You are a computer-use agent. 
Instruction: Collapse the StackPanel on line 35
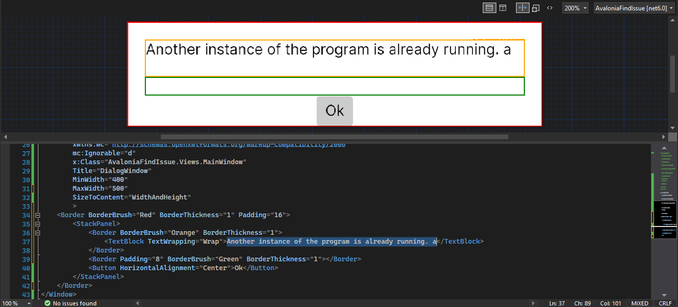(37, 223)
